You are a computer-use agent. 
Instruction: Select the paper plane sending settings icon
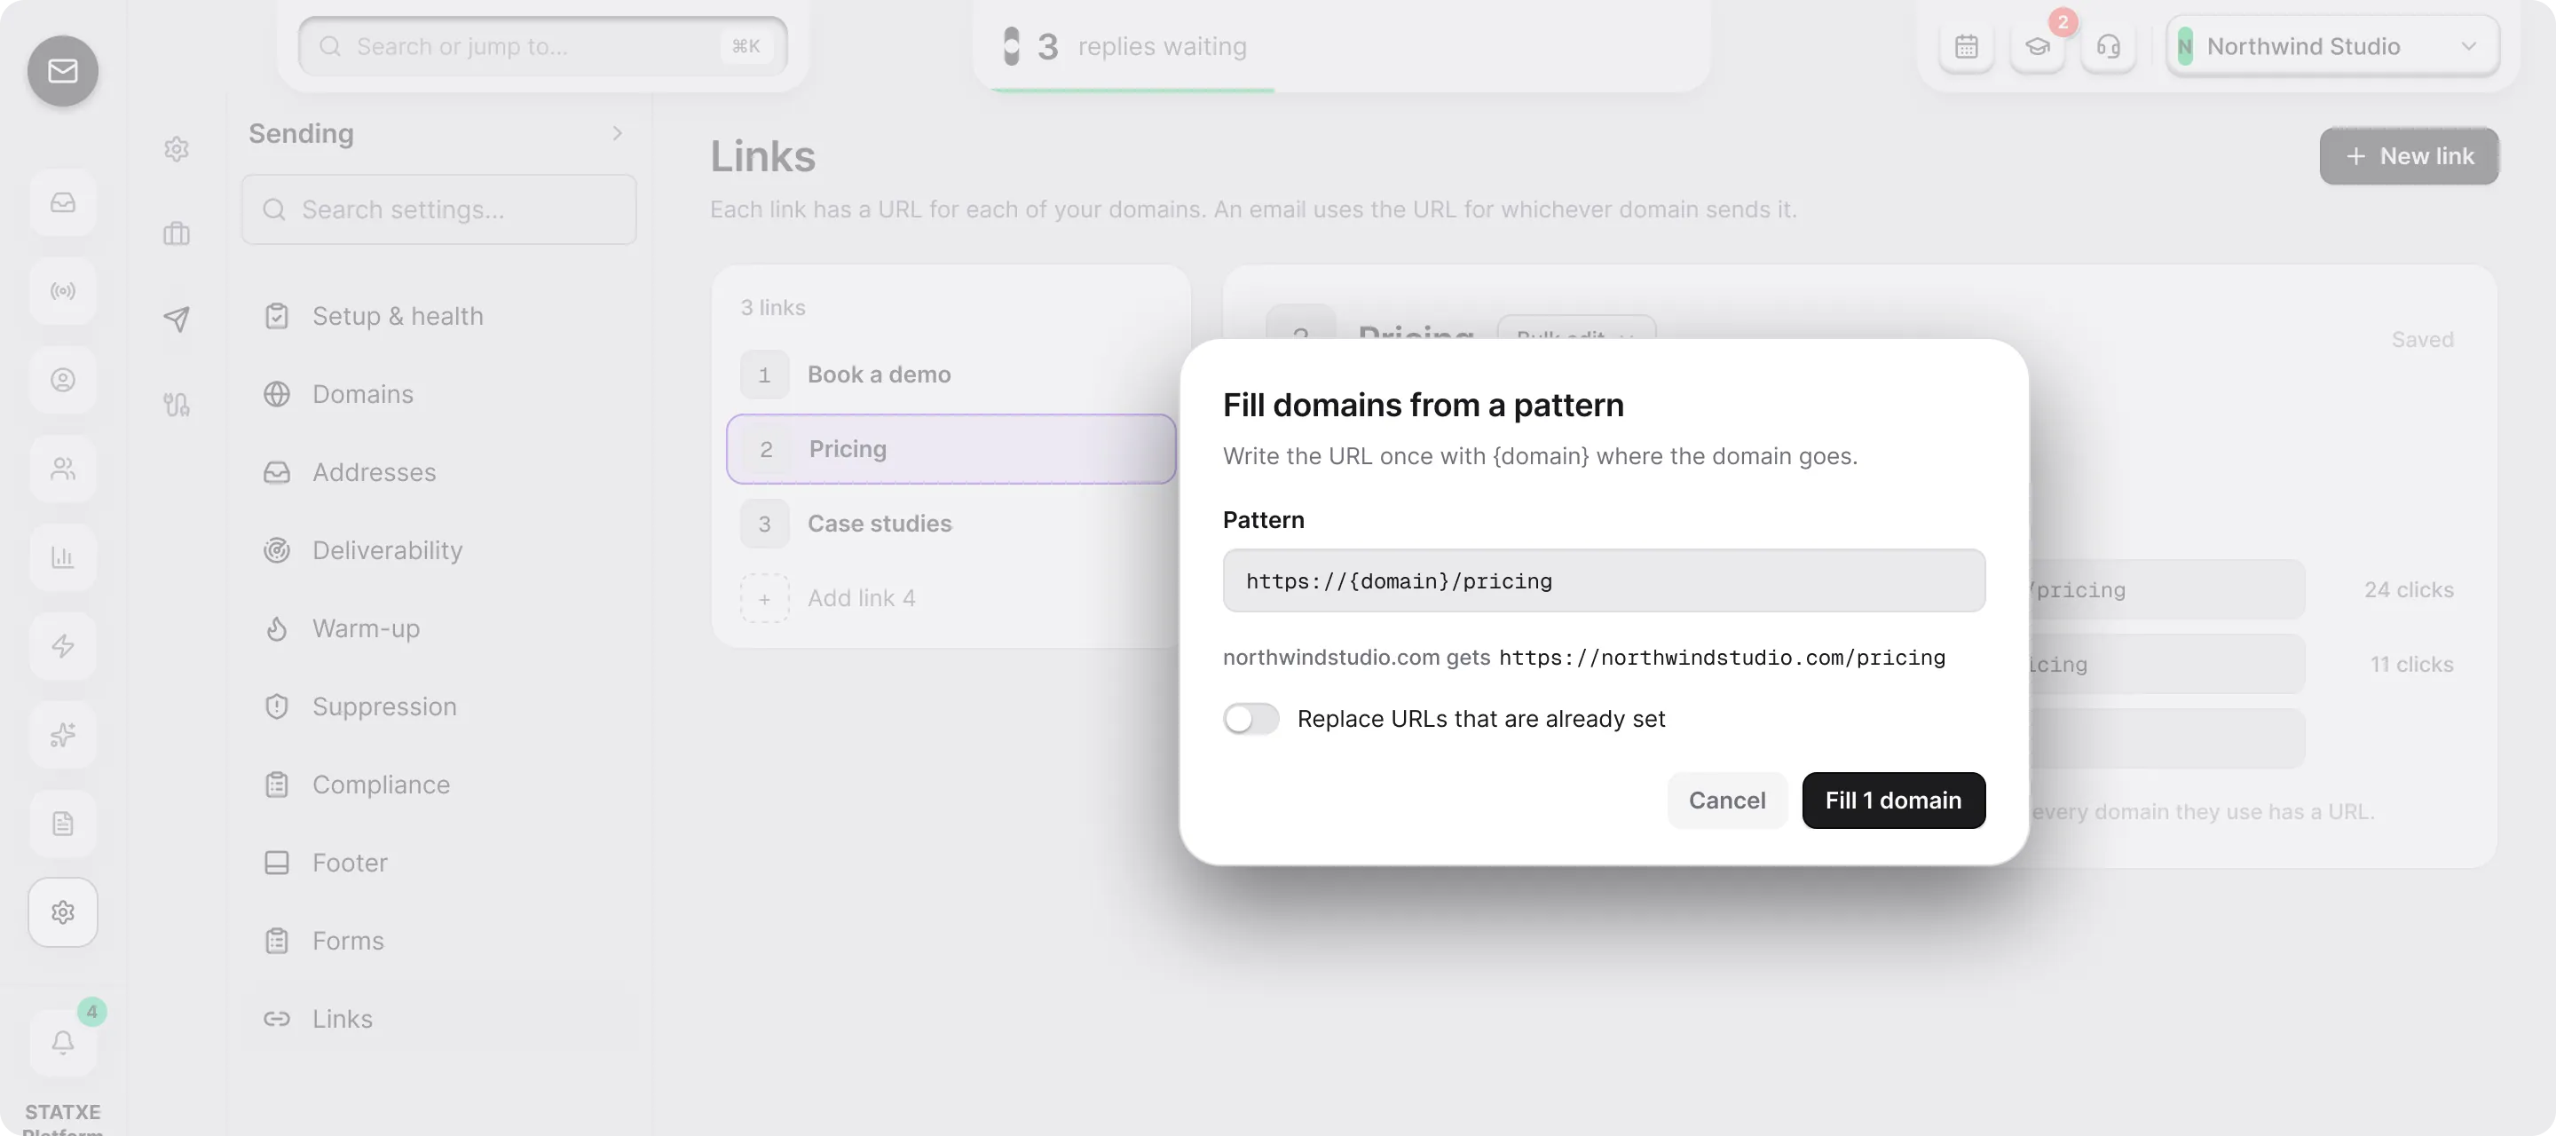click(176, 319)
